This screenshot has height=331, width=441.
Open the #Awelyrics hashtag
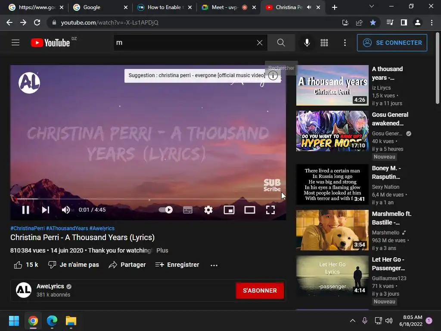click(x=102, y=228)
